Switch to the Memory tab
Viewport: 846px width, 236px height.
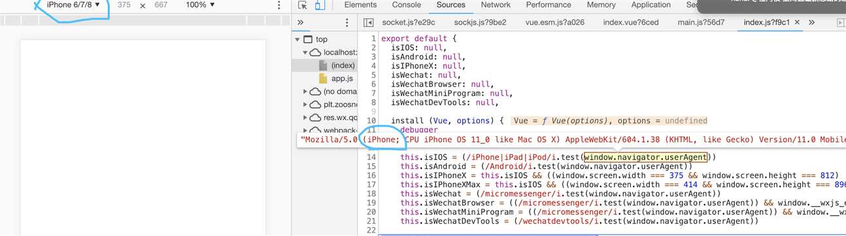pos(601,5)
